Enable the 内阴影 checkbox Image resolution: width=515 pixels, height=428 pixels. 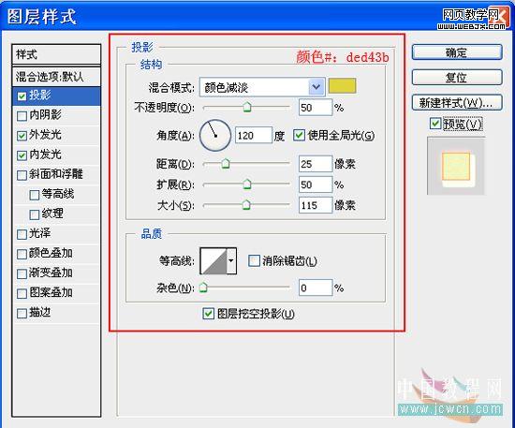[22, 116]
